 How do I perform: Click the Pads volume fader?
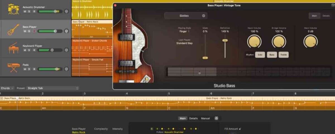[50, 69]
